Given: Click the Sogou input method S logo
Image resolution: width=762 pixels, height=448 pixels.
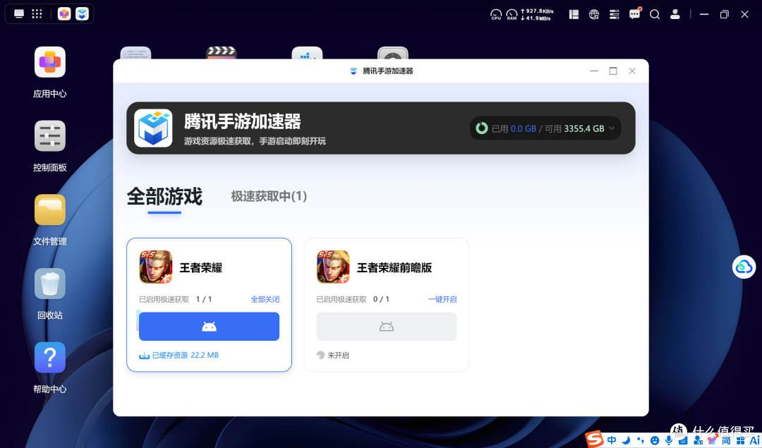Looking at the screenshot, I should point(593,440).
